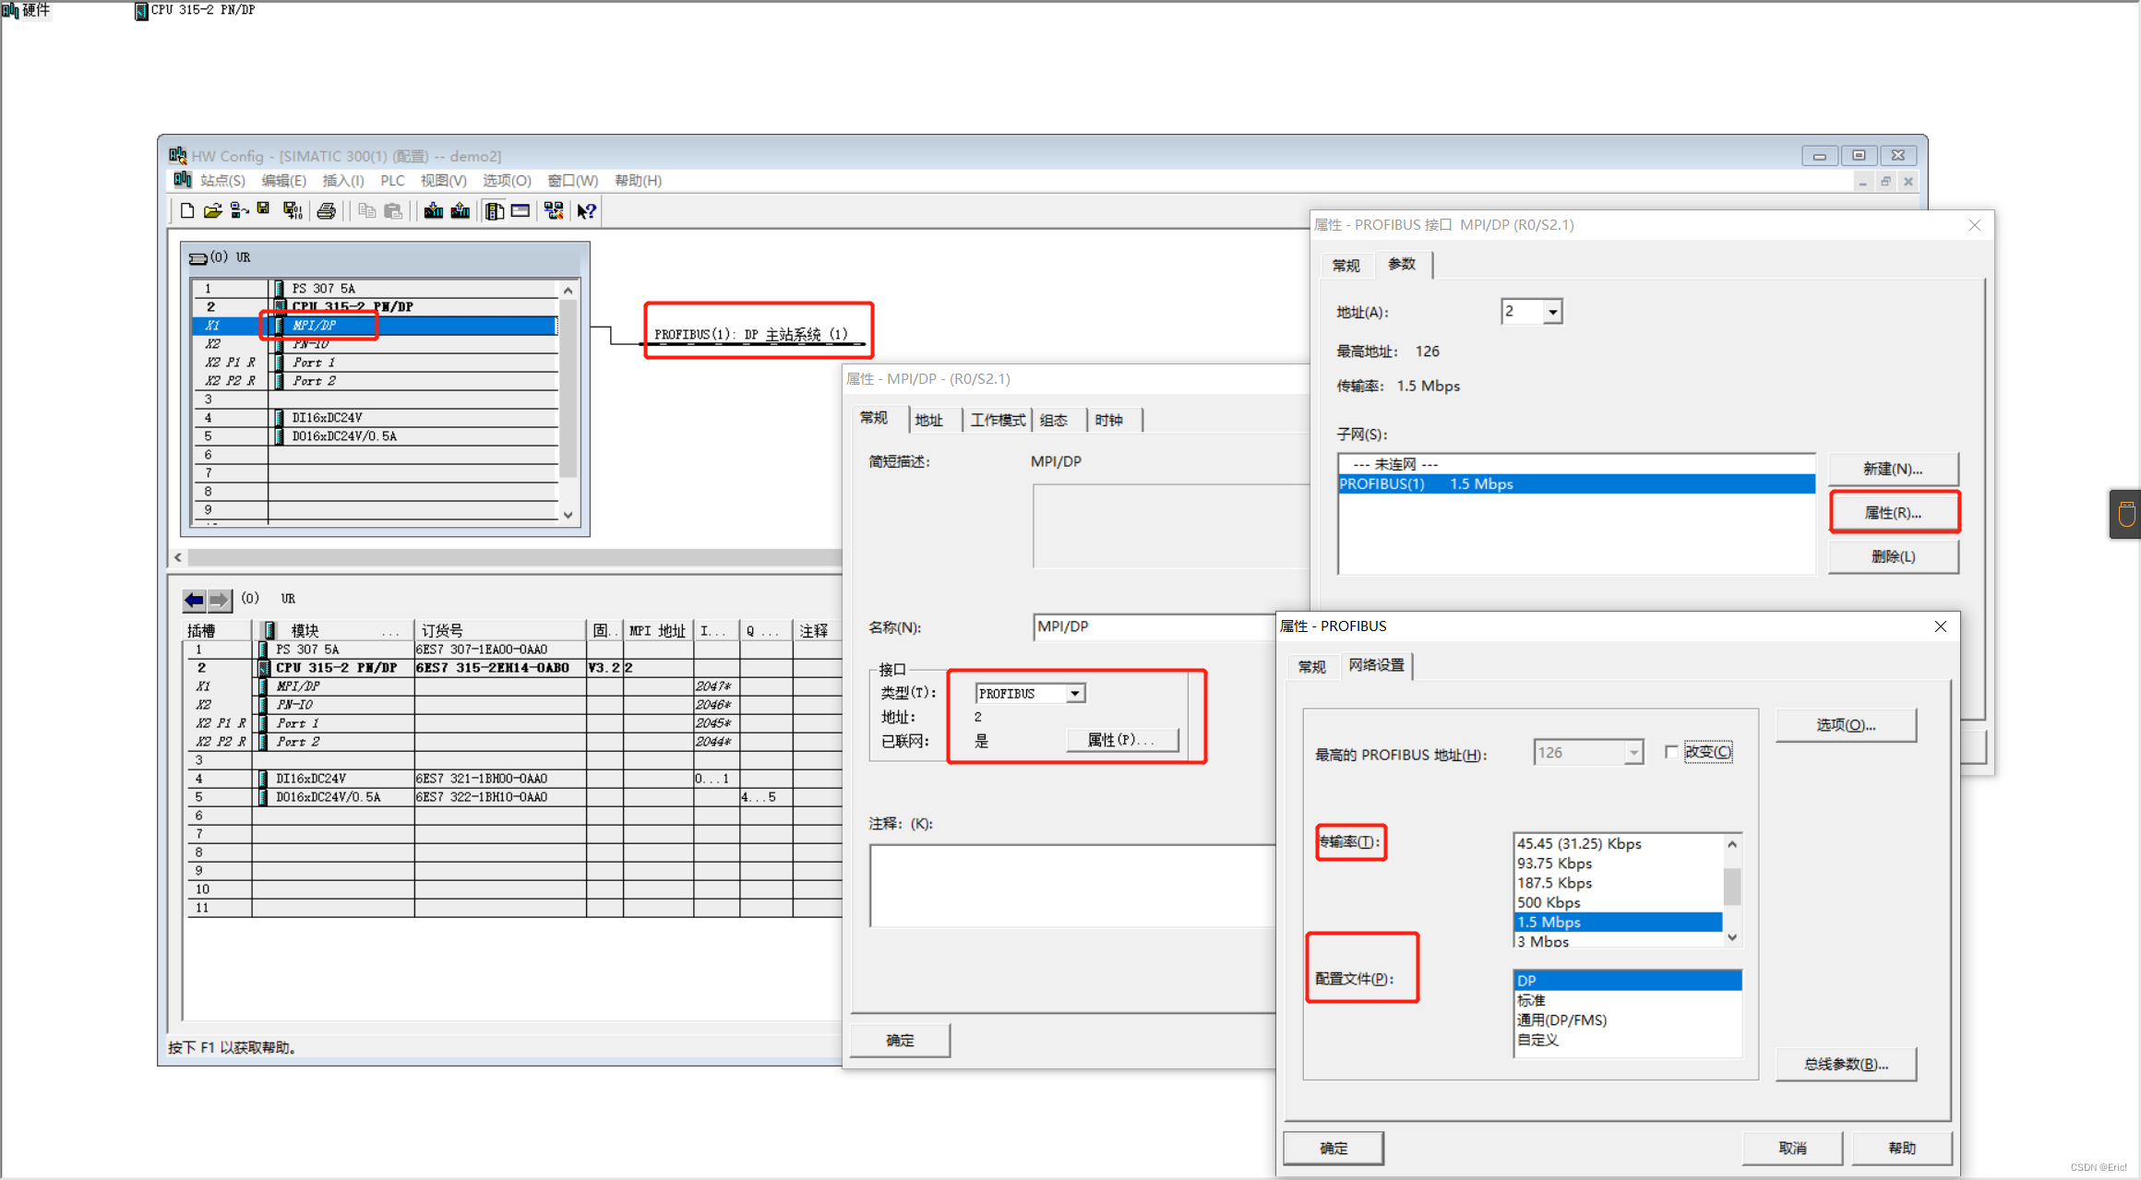Click the 帮助 button in PROFIBUS dialog
This screenshot has height=1180, width=2141.
tap(1902, 1149)
